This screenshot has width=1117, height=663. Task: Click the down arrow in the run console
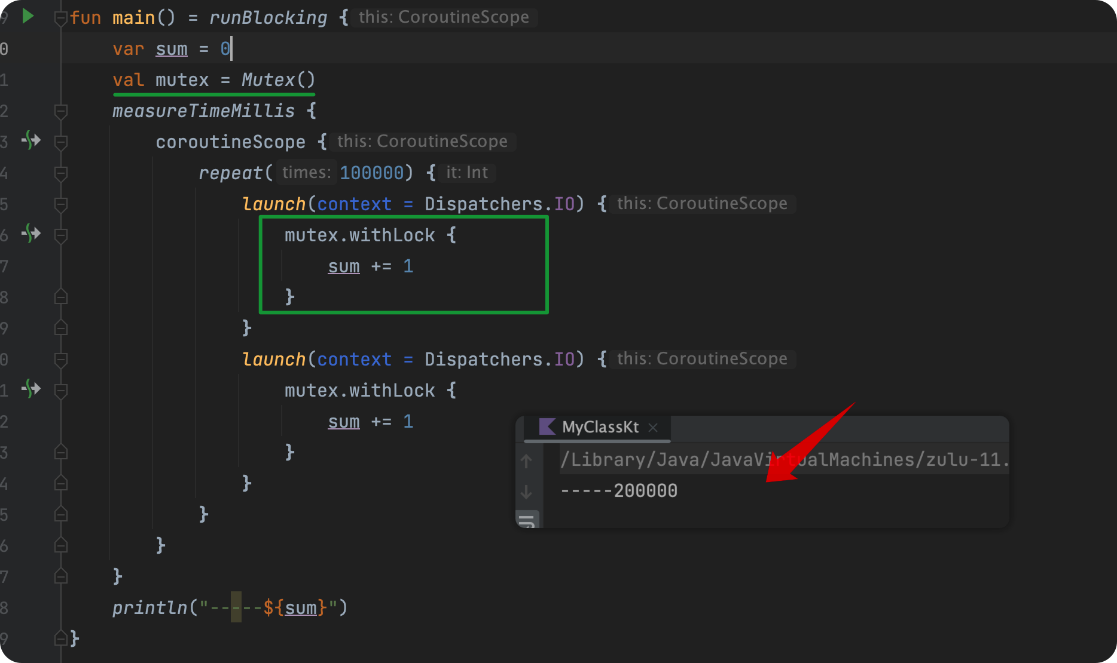(x=526, y=492)
